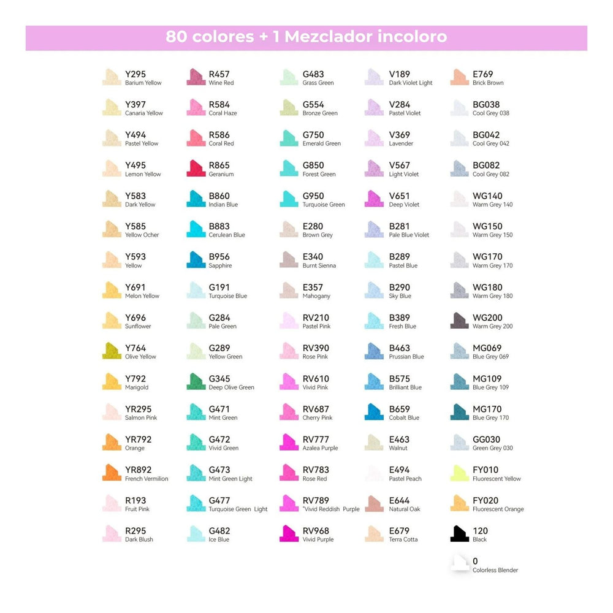Click the WG200 Warm Grey 200 swatch
The width and height of the screenshot is (613, 613).
click(459, 321)
